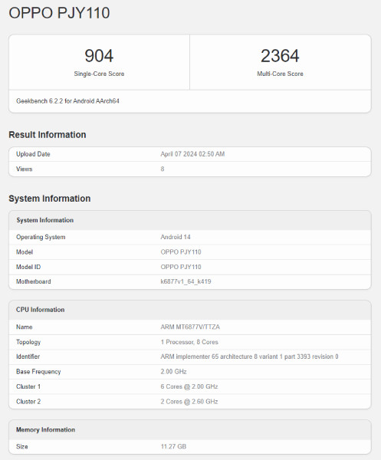Click the Geekbench 6.2.2 for Android AArch64 text
Image resolution: width=381 pixels, height=460 pixels.
pos(67,101)
